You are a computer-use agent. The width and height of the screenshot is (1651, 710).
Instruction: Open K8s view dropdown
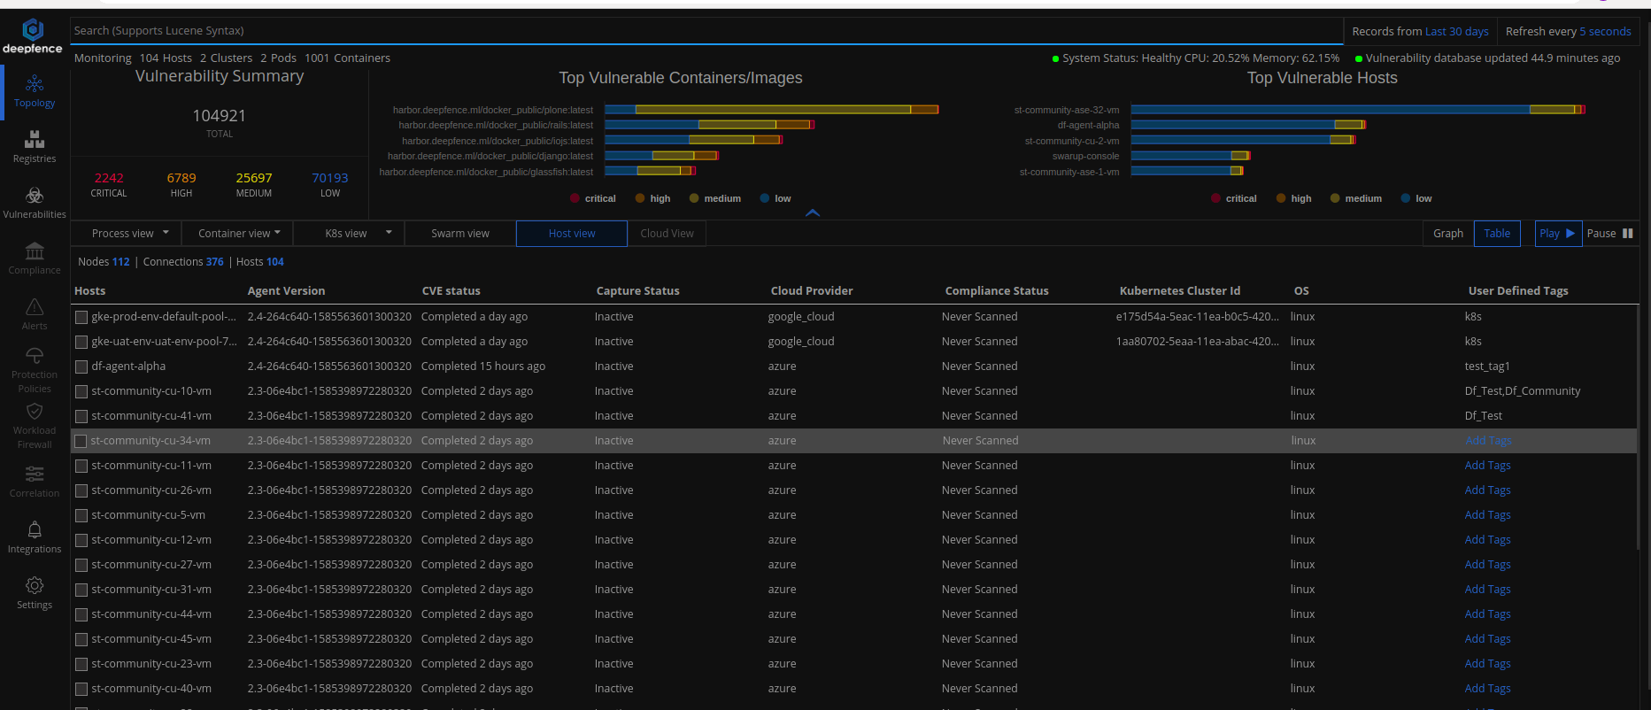click(x=349, y=234)
